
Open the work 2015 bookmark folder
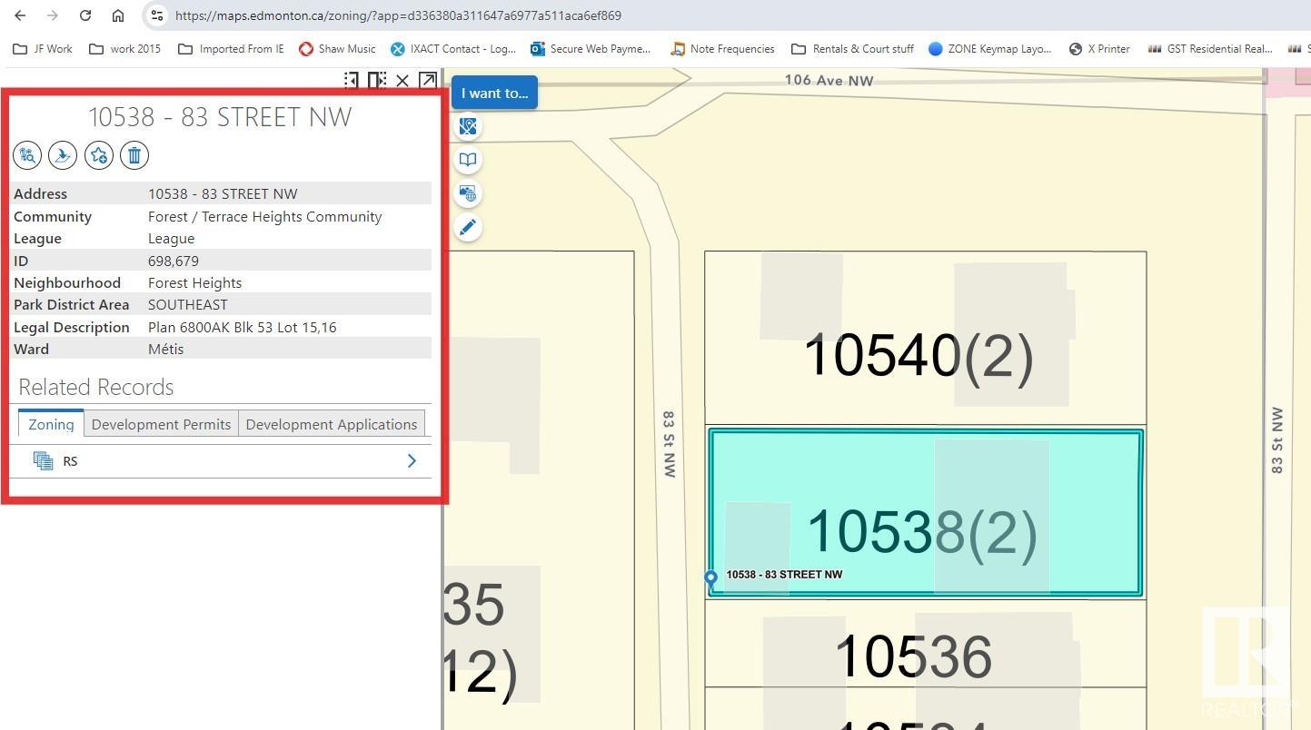click(x=124, y=49)
